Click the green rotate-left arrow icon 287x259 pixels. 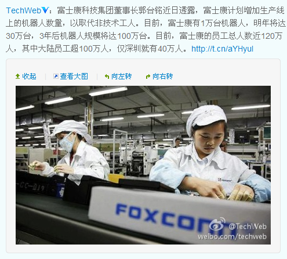tap(107, 76)
